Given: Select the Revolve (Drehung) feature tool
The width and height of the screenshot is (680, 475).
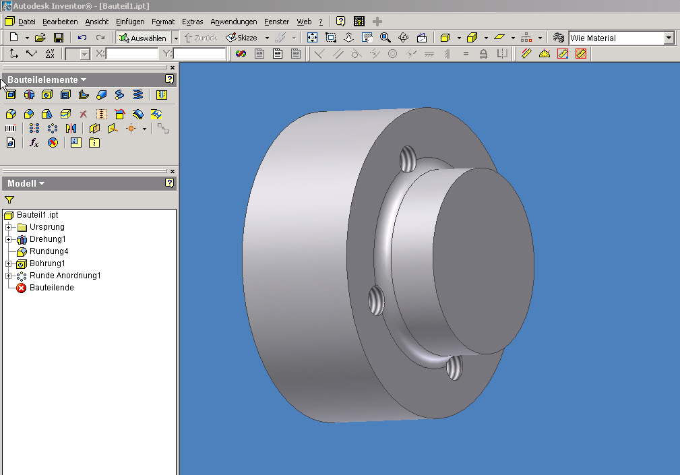Looking at the screenshot, I should click(x=29, y=95).
